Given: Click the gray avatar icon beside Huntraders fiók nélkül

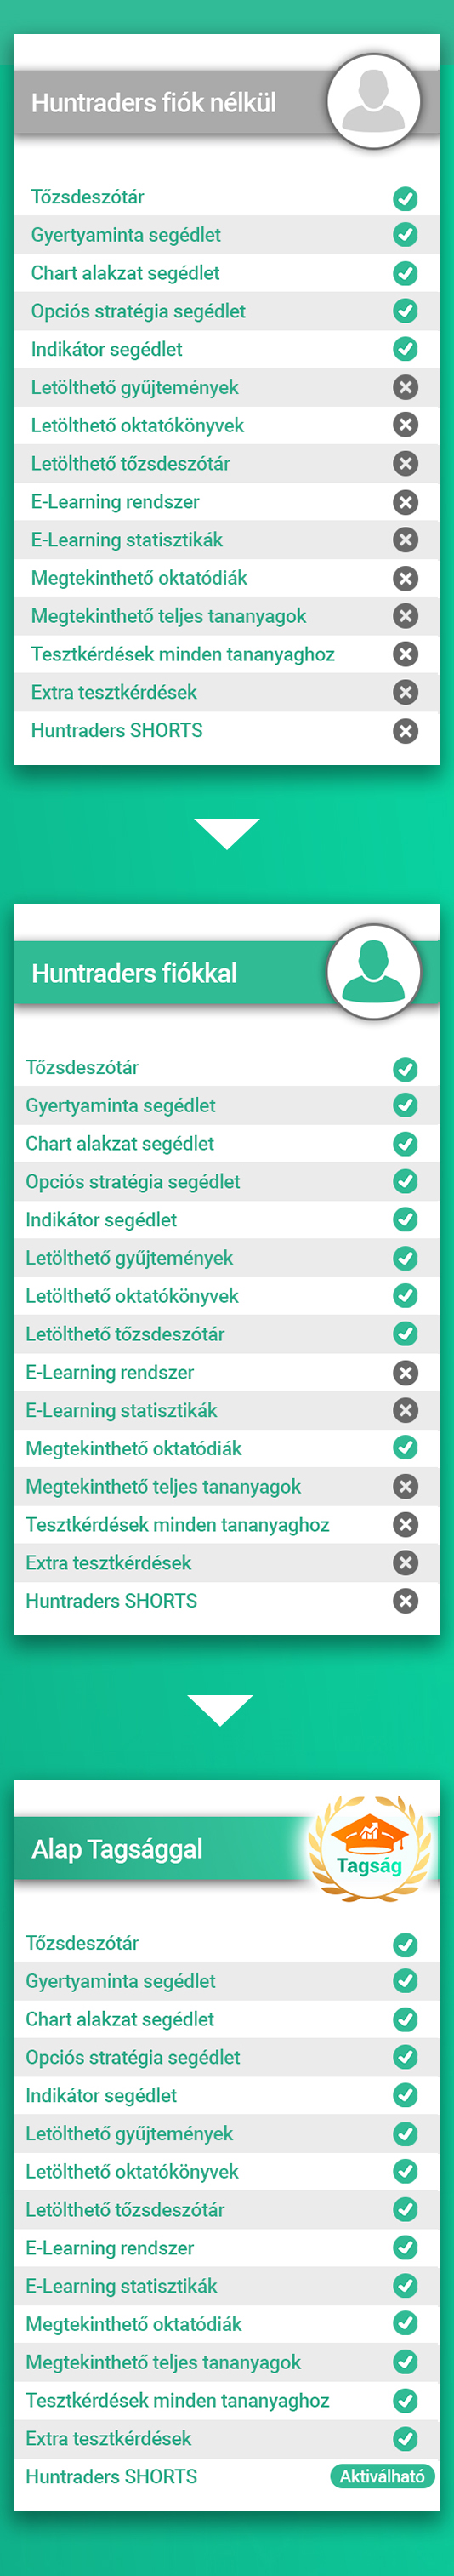Looking at the screenshot, I should coord(373,102).
